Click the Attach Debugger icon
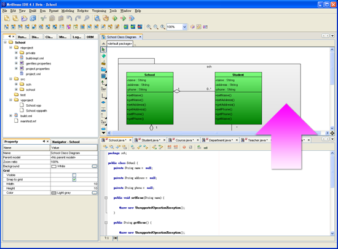338x249 pixels. pos(132,18)
